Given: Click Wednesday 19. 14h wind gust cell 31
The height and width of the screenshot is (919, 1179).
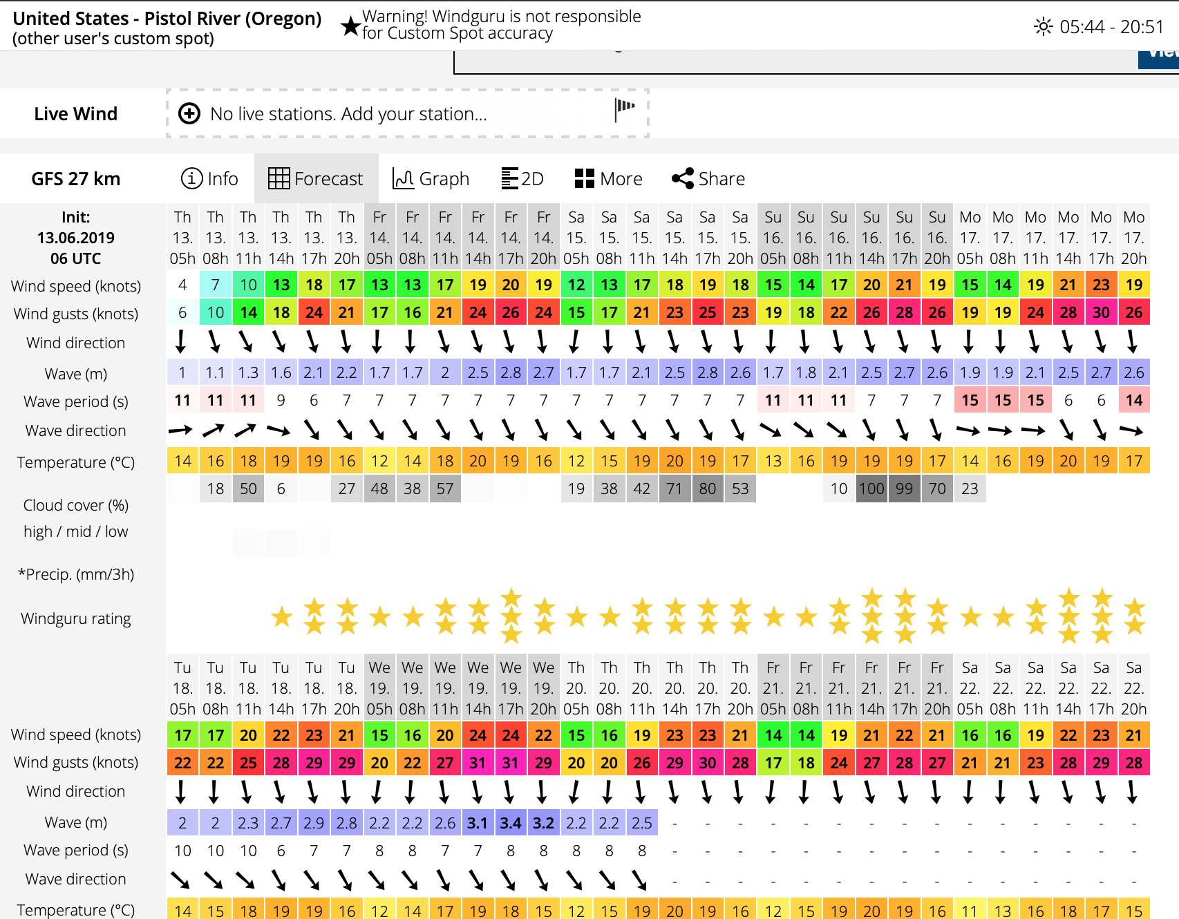Looking at the screenshot, I should coord(478,763).
